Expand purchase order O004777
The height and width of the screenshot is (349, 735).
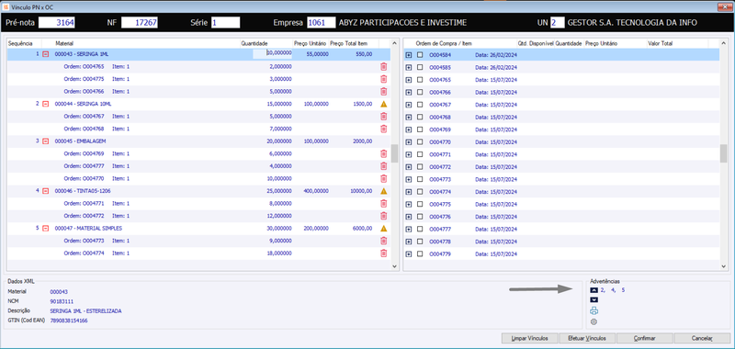(x=409, y=230)
